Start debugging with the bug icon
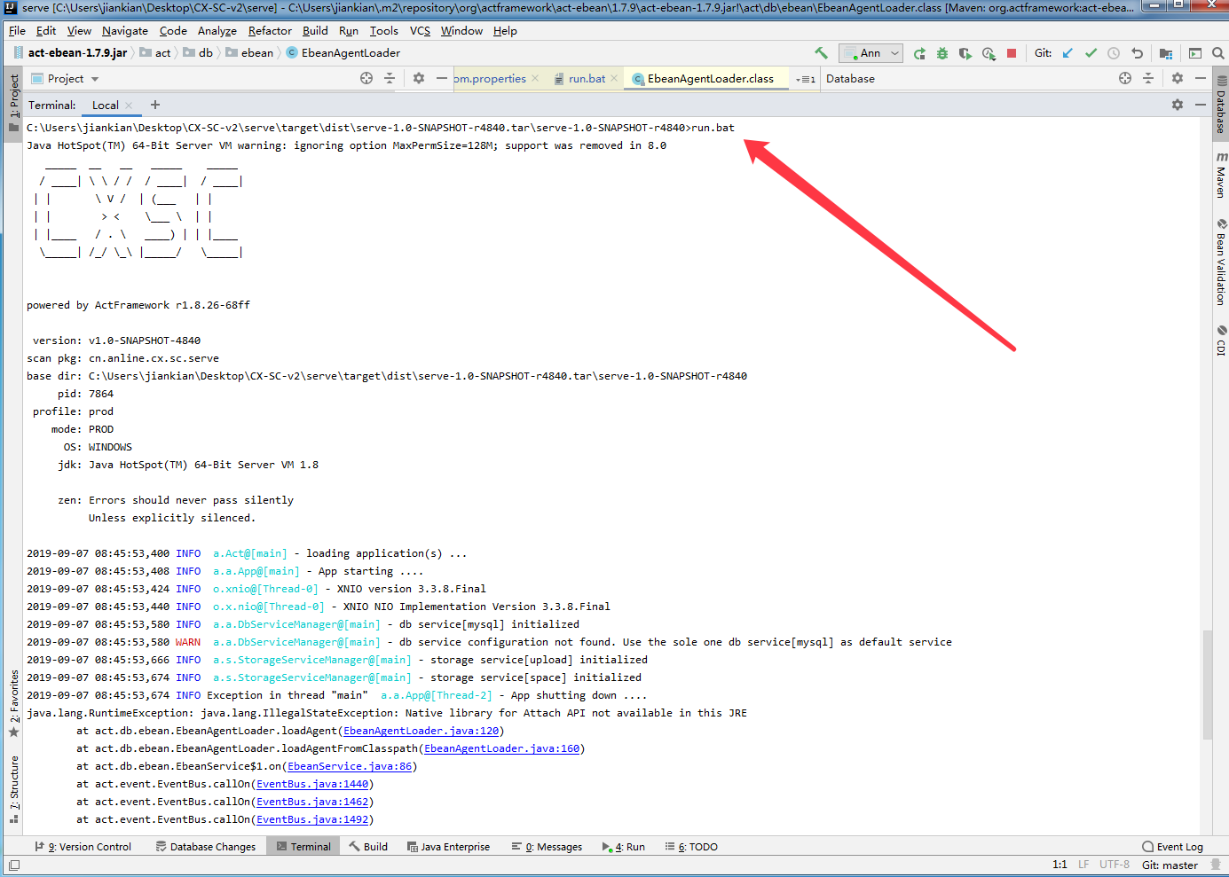 tap(941, 53)
